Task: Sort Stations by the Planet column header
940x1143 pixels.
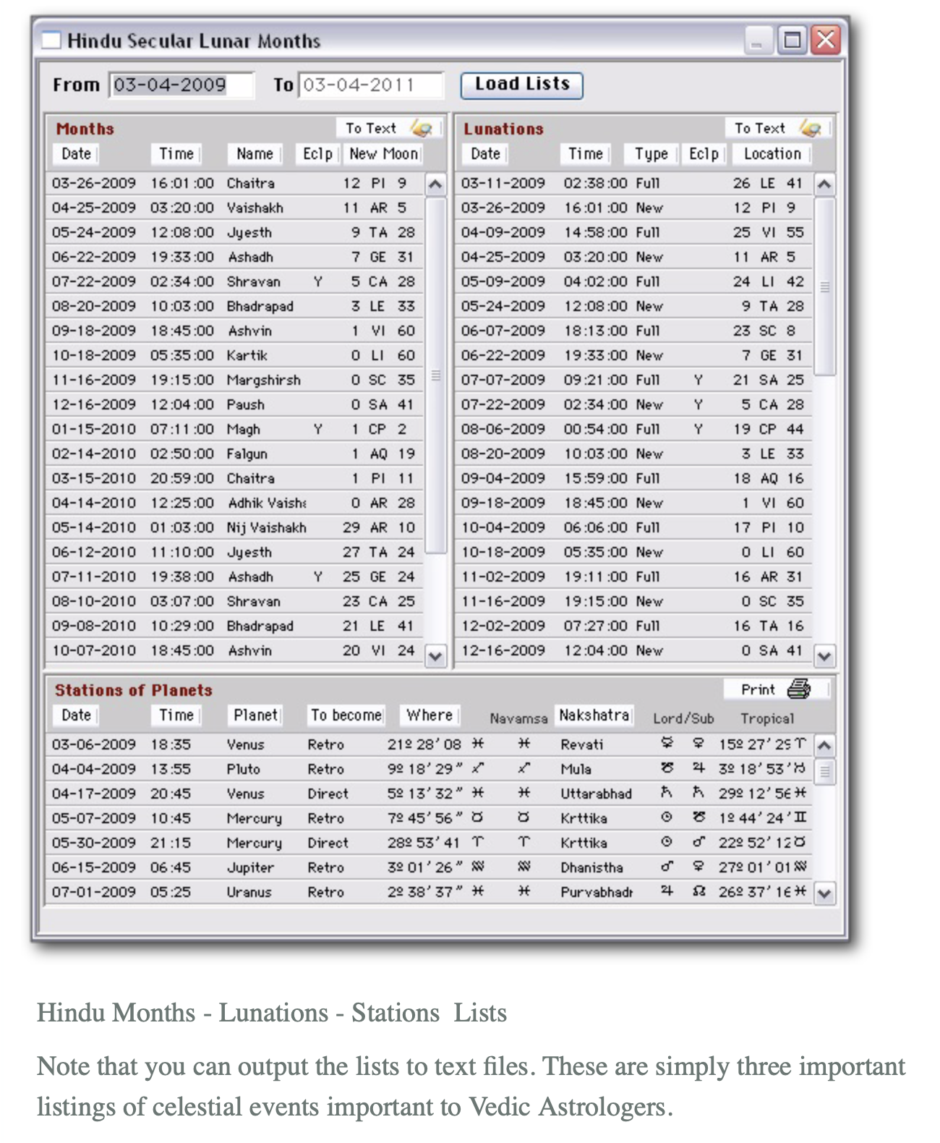Action: (255, 715)
